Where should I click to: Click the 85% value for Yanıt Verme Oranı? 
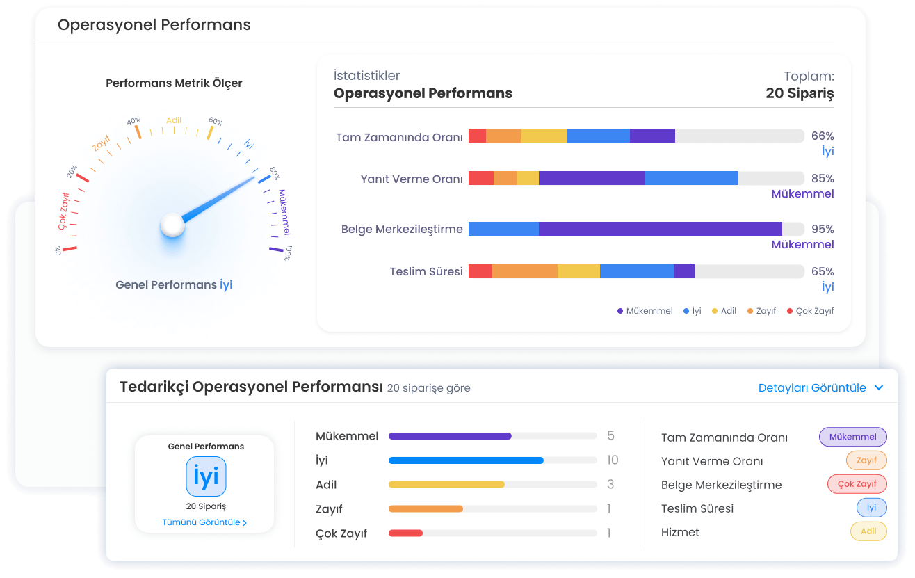tap(823, 179)
